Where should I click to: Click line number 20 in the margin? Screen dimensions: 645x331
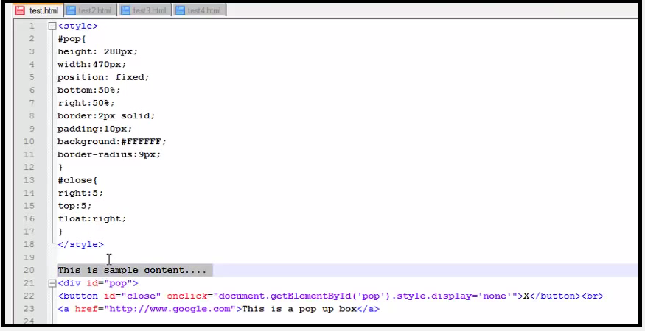coord(29,270)
